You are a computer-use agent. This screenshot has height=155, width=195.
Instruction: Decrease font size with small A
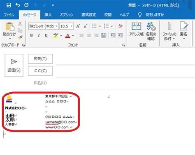click(86, 26)
